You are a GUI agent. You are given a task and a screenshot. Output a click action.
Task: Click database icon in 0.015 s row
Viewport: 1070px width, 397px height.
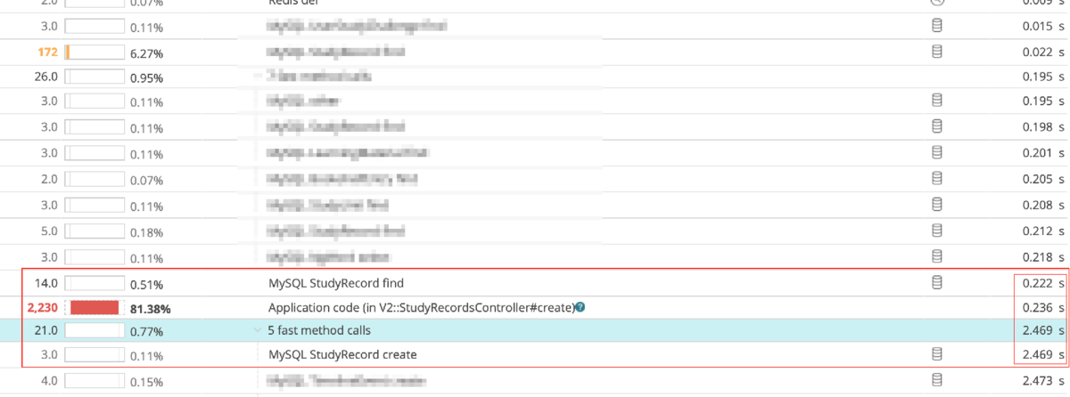[x=936, y=27]
